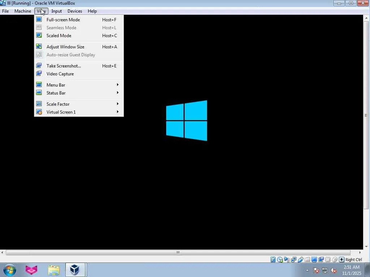
Task: Click the taskbar clock showing 2:51 AM
Action: [x=352, y=270]
